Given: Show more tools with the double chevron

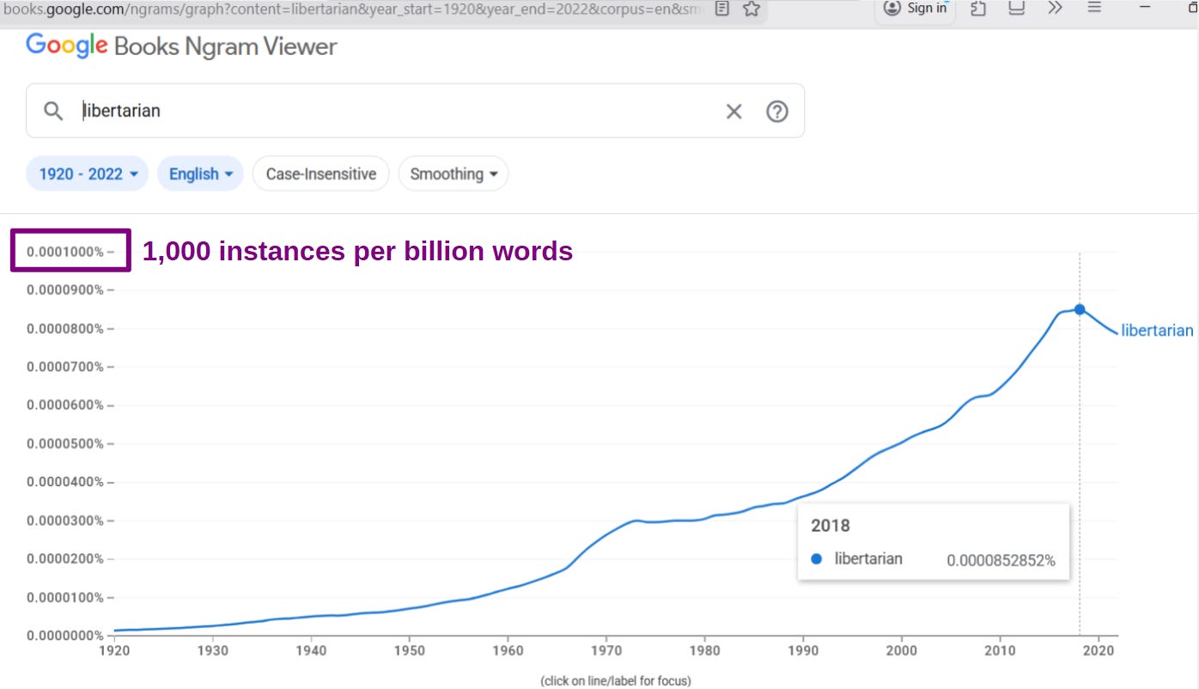Looking at the screenshot, I should point(1056,8).
